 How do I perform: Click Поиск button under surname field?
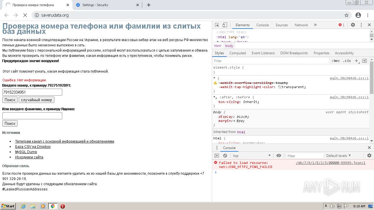(10, 123)
